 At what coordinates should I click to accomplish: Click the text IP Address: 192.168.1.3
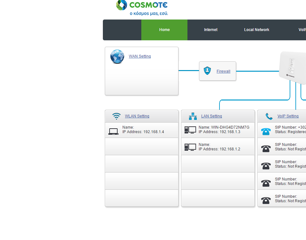(x=219, y=132)
